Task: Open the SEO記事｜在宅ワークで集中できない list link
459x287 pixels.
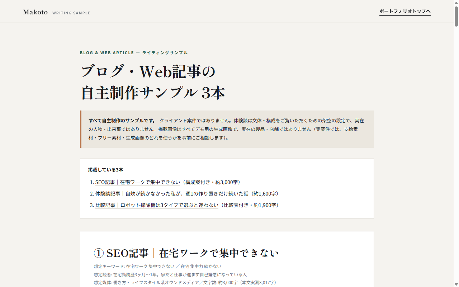Action: 138,182
